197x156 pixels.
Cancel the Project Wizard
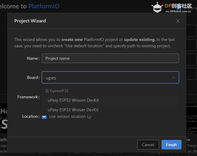148,145
